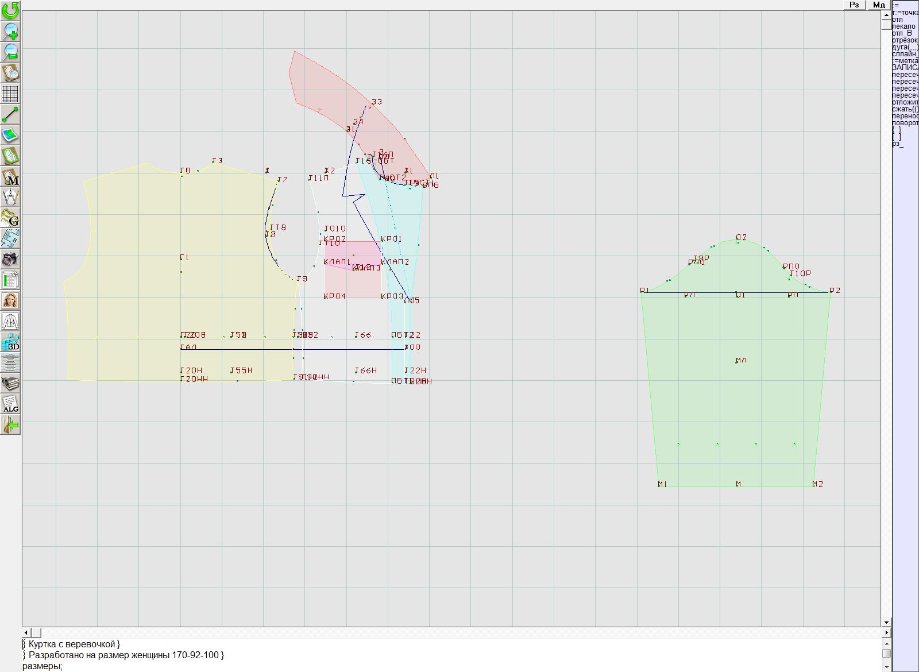Viewport: 919px width, 672px height.
Task: Click the green refresh arrow icon
Action: tap(10, 10)
